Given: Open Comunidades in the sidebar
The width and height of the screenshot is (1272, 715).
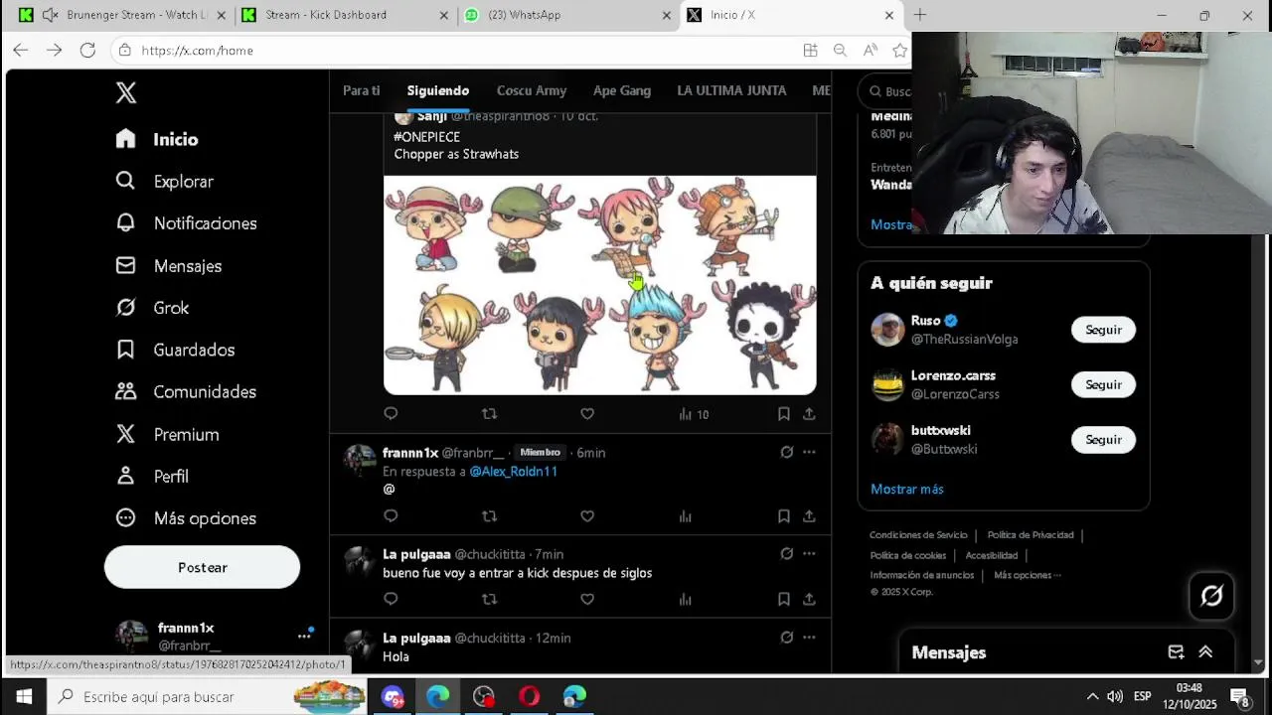Looking at the screenshot, I should (x=186, y=391).
